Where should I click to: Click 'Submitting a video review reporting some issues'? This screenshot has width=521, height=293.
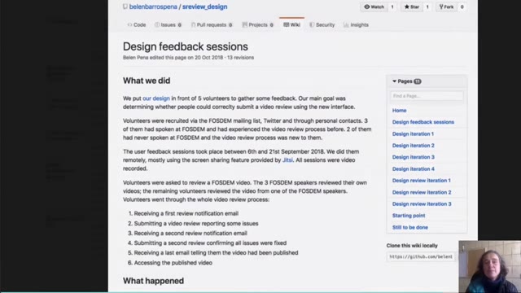pos(196,224)
